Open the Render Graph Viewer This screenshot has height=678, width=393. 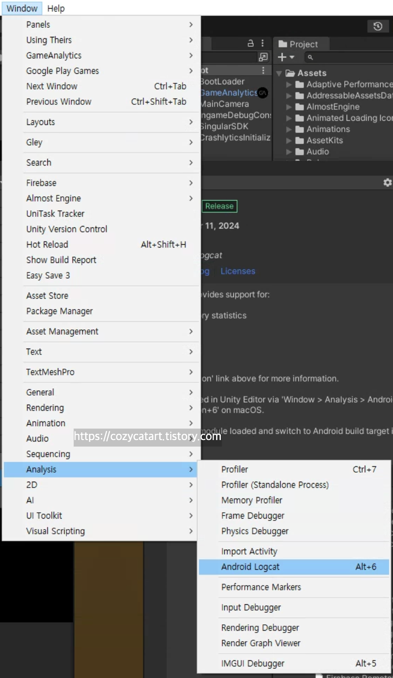pyautogui.click(x=294, y=643)
